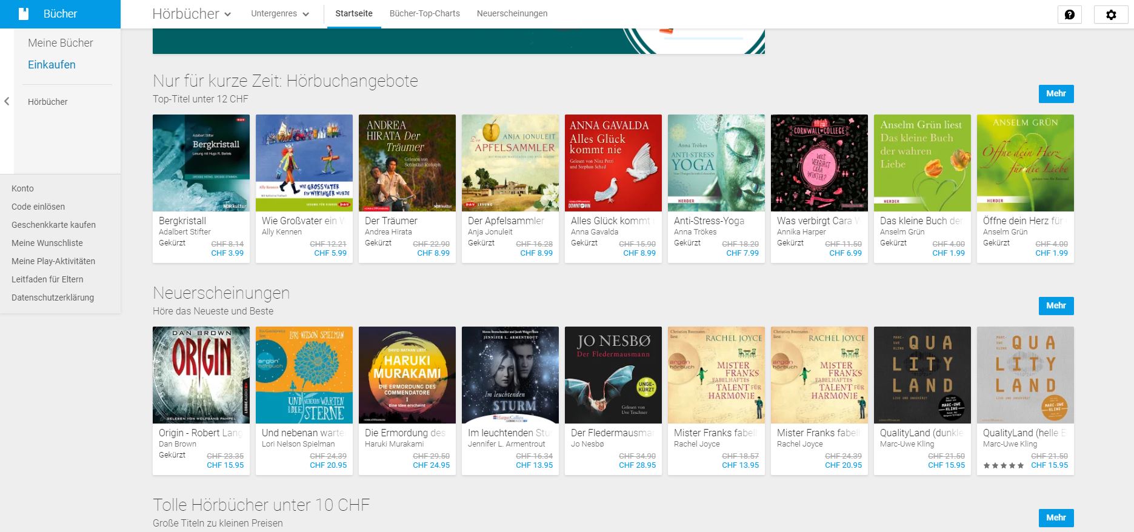
Task: Click Anti-Stress-Yoga price CHF 7.99
Action: [742, 253]
